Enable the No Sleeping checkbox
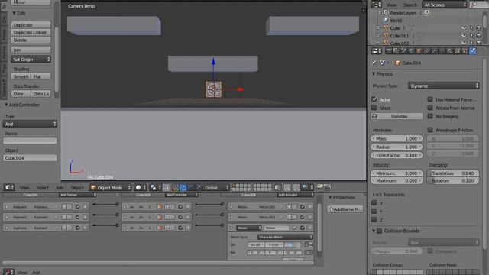This screenshot has width=489, height=275. click(430, 116)
